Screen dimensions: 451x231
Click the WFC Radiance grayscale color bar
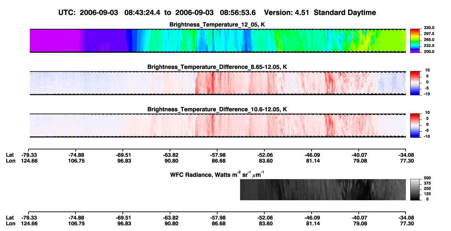pyautogui.click(x=415, y=189)
